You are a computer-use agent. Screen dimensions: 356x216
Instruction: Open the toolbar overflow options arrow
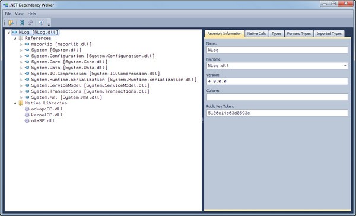tap(49, 24)
